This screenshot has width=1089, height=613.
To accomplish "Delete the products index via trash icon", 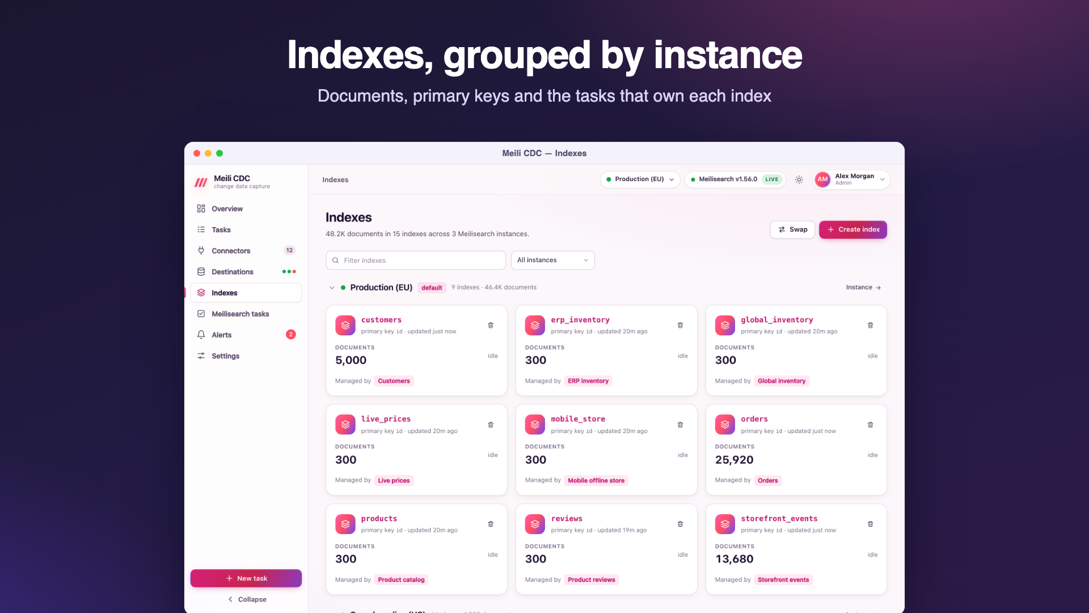I will (491, 524).
